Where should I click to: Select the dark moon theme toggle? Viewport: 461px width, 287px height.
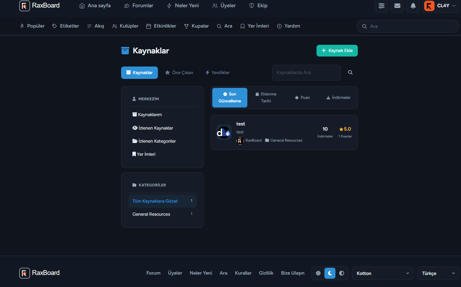click(x=330, y=273)
